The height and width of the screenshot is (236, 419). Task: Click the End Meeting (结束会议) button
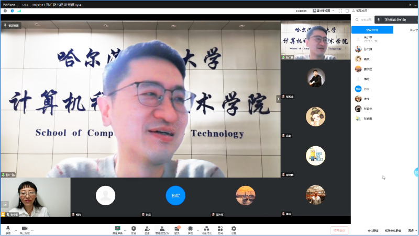339,230
